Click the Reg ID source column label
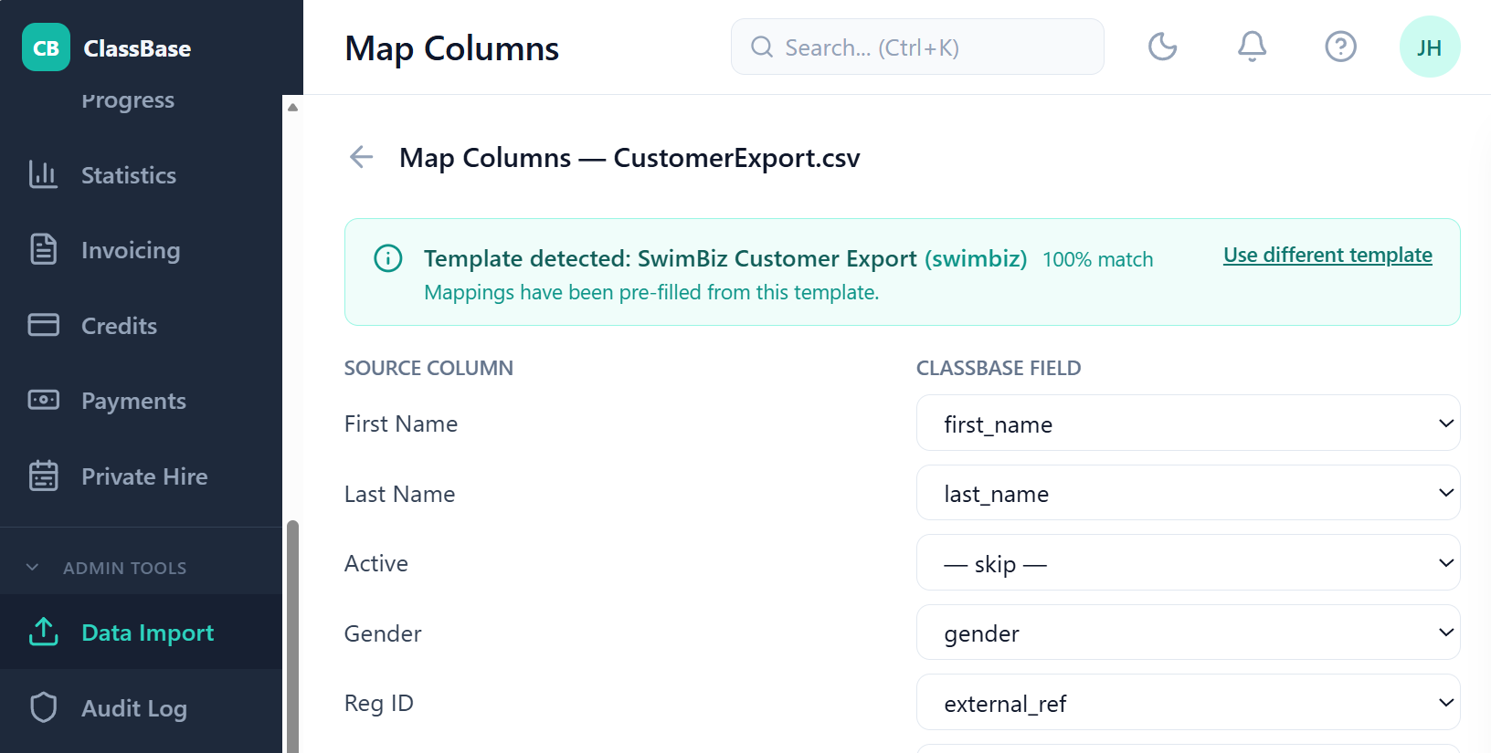Screen dimensions: 1491x753 click(x=379, y=703)
